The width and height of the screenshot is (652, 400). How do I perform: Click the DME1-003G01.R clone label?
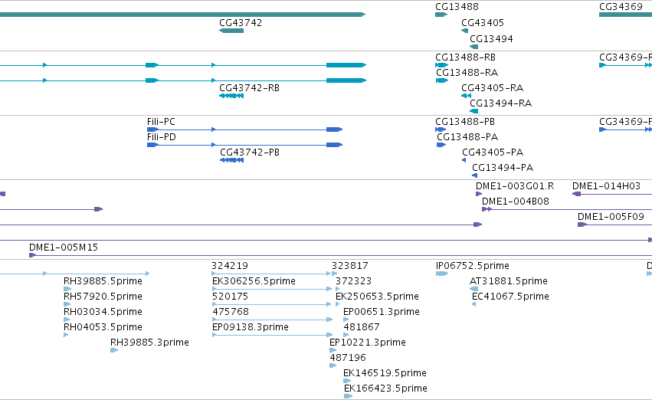515,186
